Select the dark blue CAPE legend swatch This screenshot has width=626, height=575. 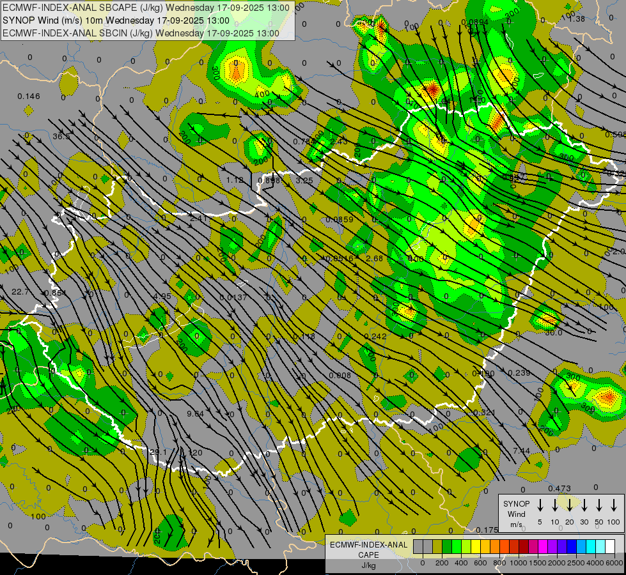click(x=571, y=546)
